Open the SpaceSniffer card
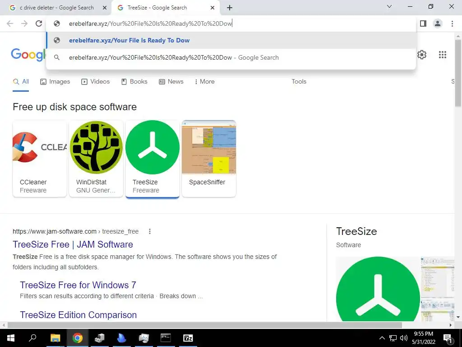The height and width of the screenshot is (347, 462). coord(209,159)
